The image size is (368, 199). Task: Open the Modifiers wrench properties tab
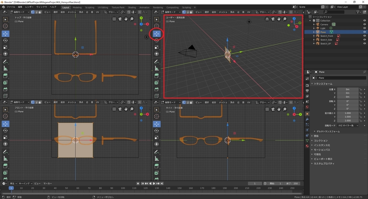pyautogui.click(x=307, y=119)
